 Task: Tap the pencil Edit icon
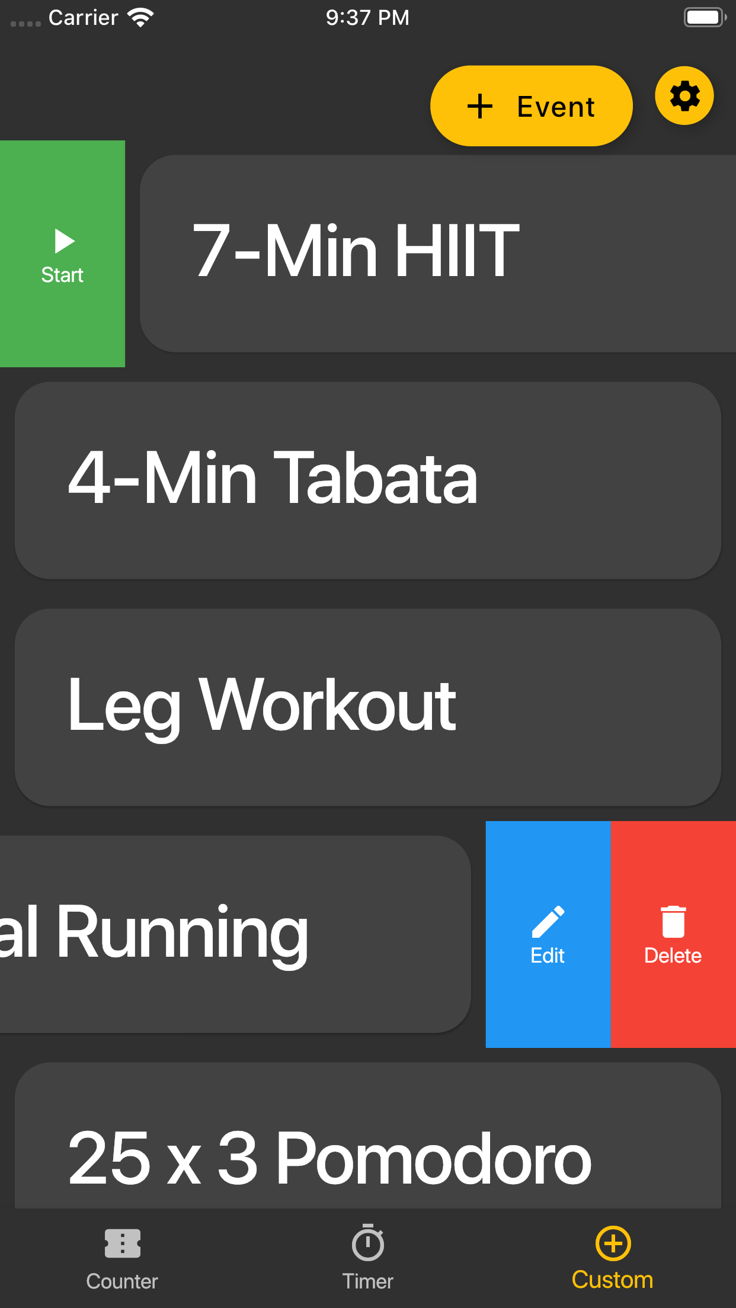click(548, 921)
